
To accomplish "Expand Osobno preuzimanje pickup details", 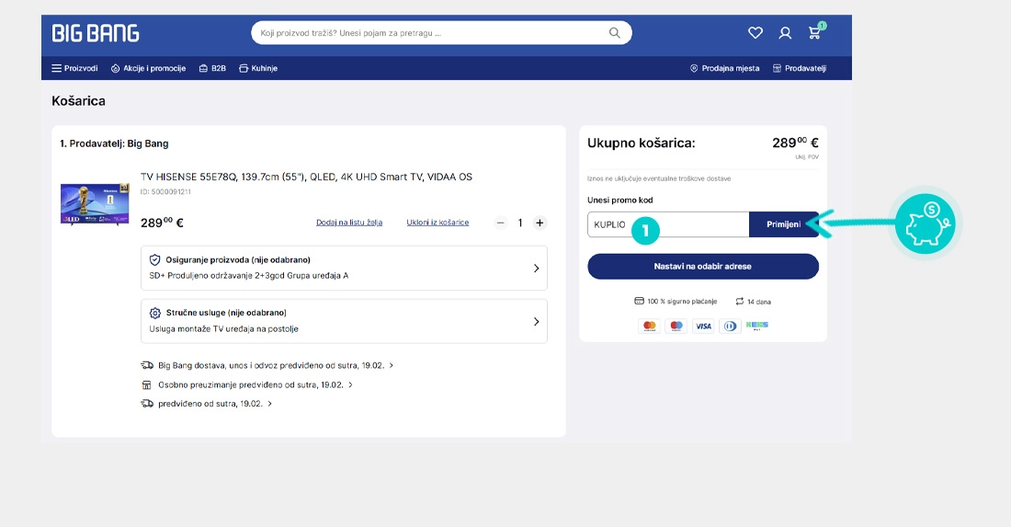I will pyautogui.click(x=247, y=384).
